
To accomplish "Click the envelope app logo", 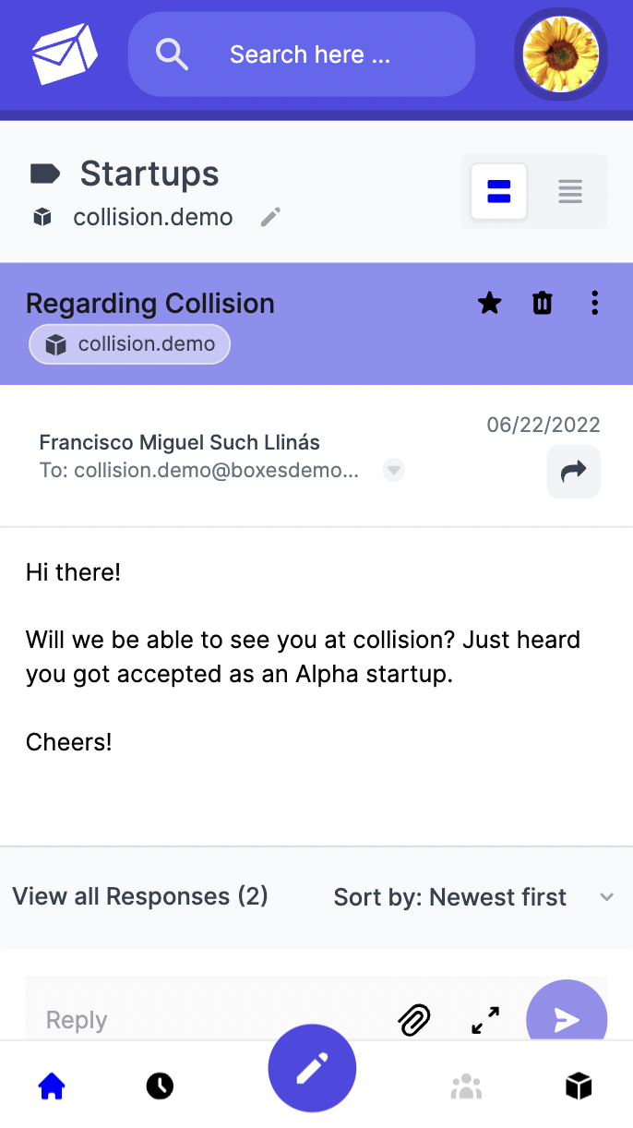I will [x=65, y=54].
